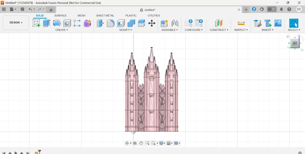Switch to the SOLID tab

pos(40,16)
